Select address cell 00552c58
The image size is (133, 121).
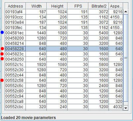tap(15, 80)
